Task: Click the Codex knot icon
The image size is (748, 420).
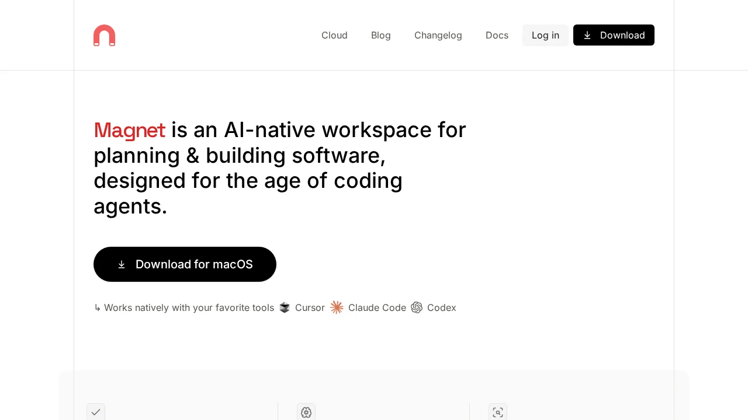Action: (417, 307)
